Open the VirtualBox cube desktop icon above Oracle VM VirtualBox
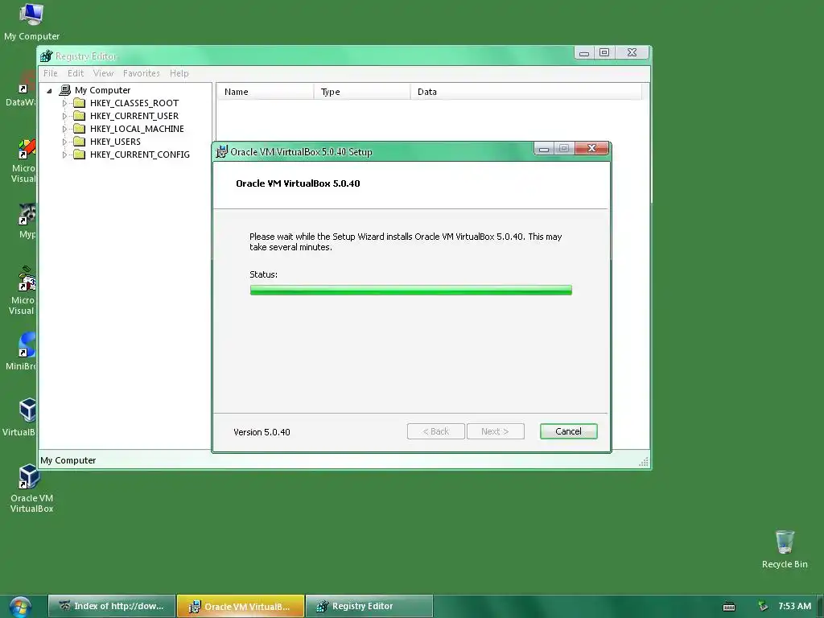Viewport: 824px width, 618px height. (27, 410)
